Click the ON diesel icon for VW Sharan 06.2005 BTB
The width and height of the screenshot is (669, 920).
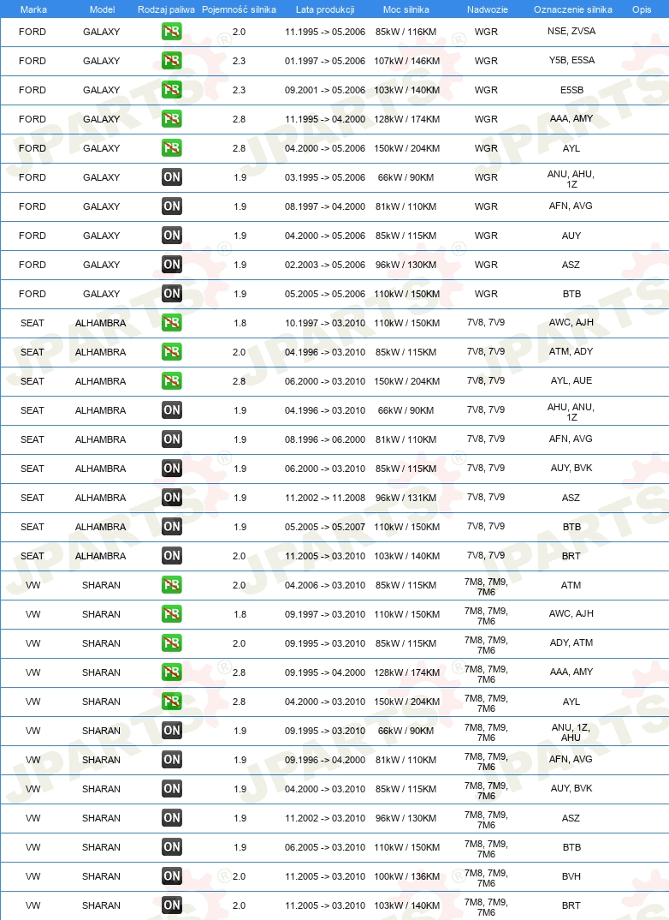point(172,846)
